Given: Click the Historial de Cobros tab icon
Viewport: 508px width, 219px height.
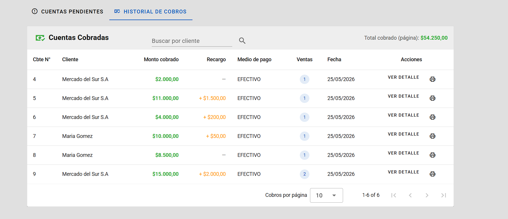Looking at the screenshot, I should tap(117, 11).
